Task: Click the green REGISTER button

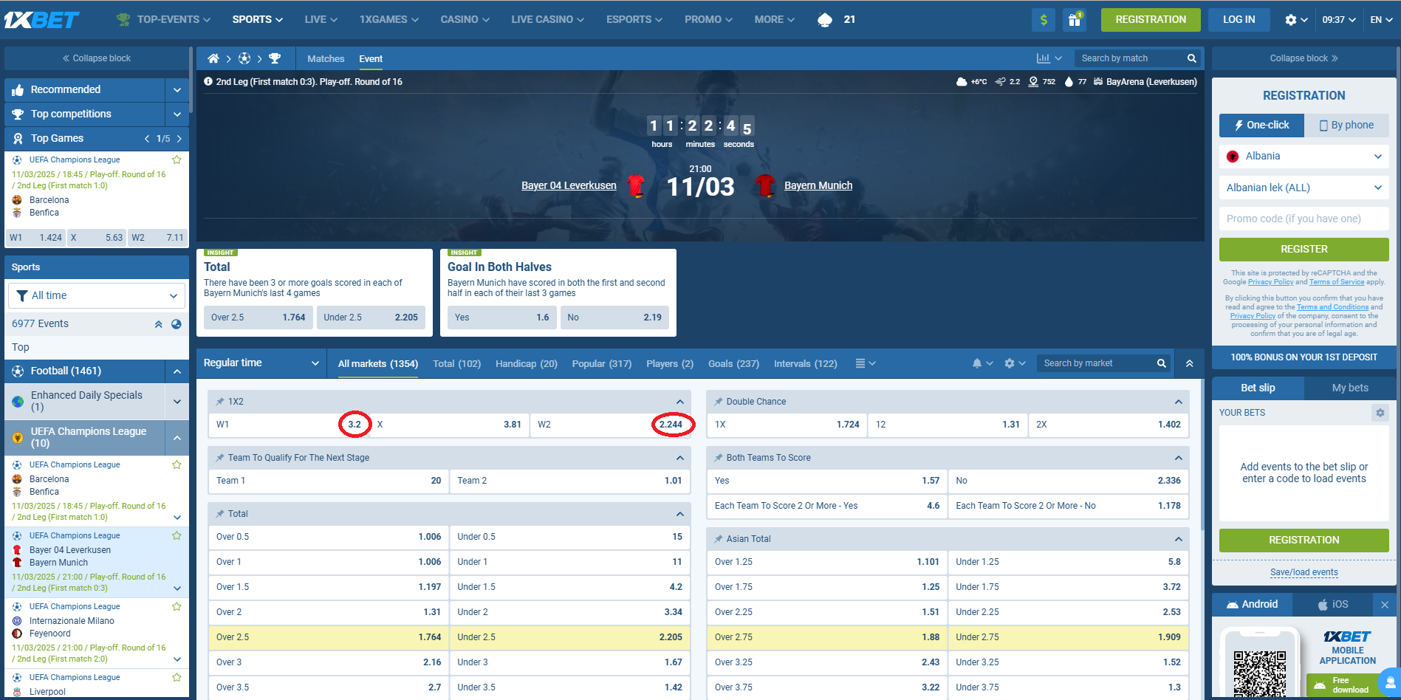Action: pos(1304,250)
